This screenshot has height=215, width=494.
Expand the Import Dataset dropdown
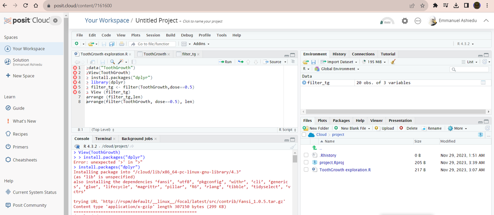point(339,62)
